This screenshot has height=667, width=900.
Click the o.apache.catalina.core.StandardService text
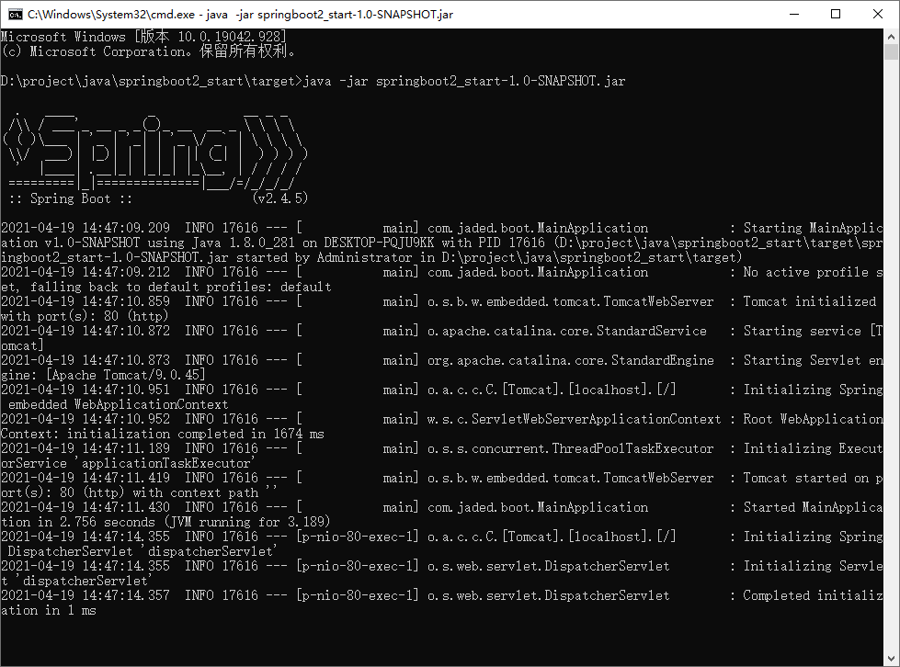click(x=567, y=331)
